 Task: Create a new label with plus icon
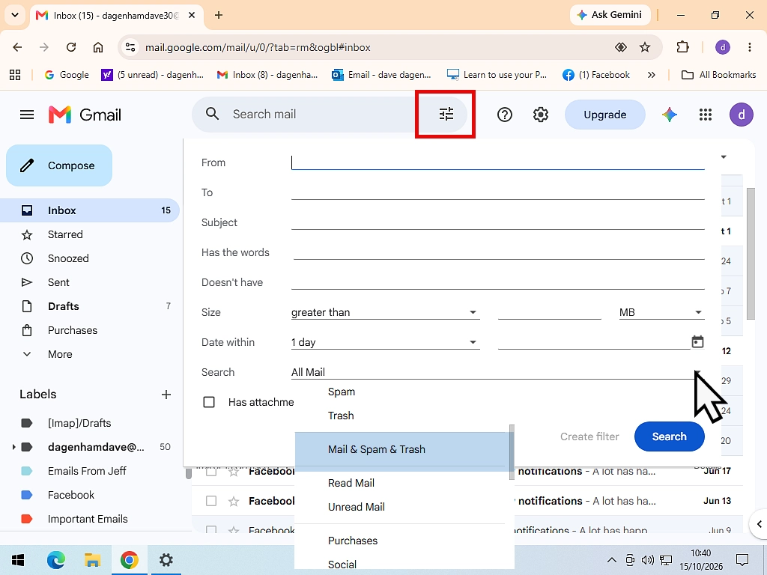(x=166, y=395)
